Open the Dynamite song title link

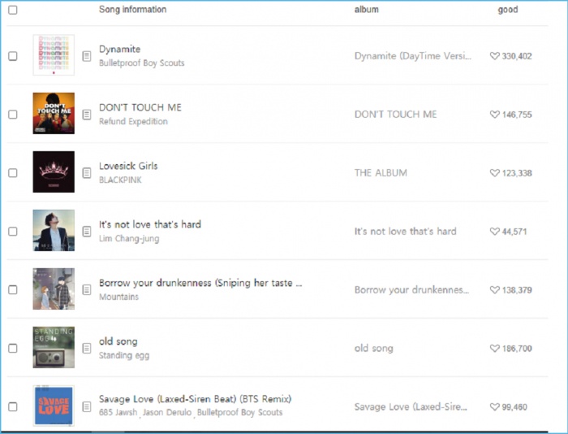point(119,50)
